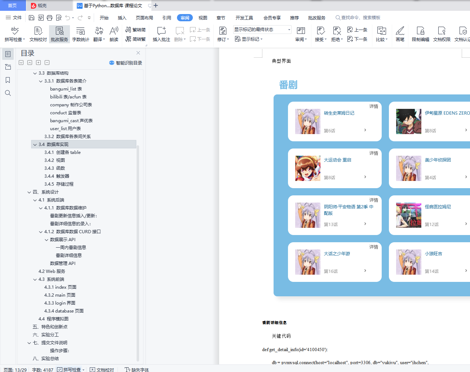Open the 美少年侦探团 title link

[438, 160]
